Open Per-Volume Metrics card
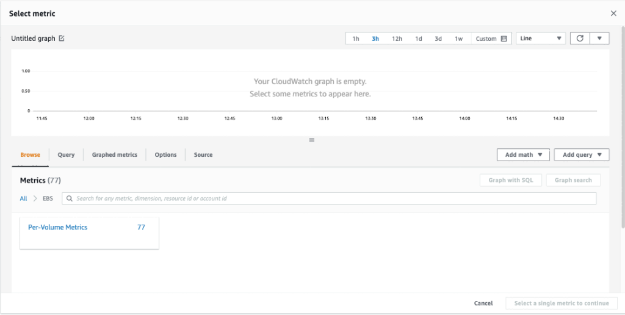625x315 pixels. (x=89, y=233)
